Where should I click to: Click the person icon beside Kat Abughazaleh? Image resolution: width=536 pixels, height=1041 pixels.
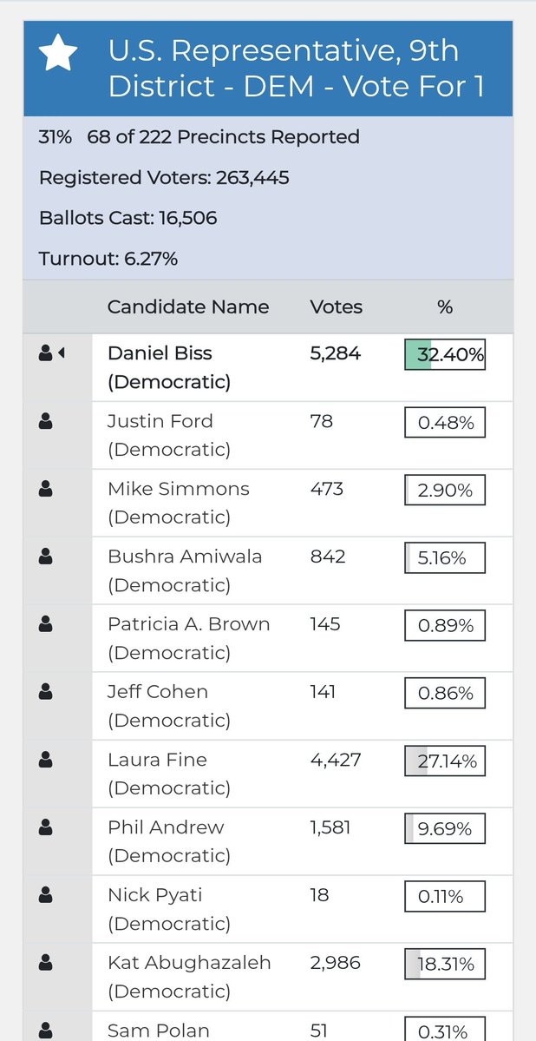click(46, 963)
